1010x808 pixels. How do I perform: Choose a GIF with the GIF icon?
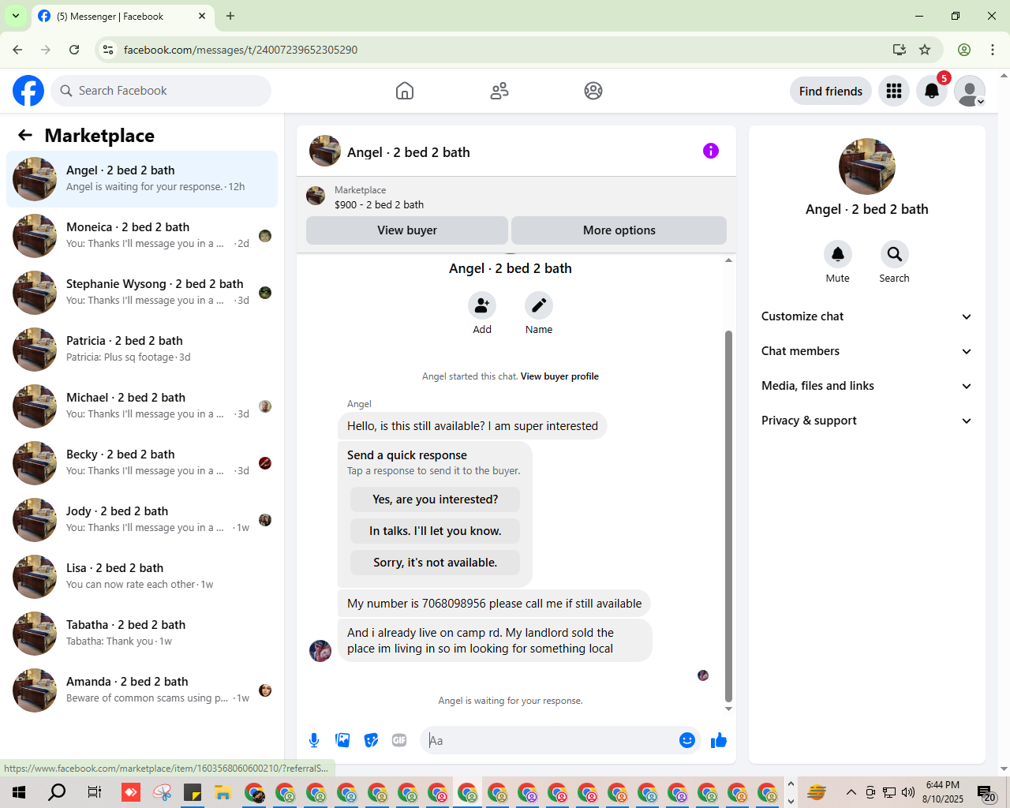click(x=399, y=740)
